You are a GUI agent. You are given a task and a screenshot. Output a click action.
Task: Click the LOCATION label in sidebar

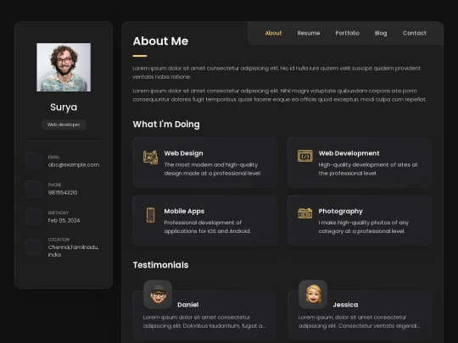(59, 240)
